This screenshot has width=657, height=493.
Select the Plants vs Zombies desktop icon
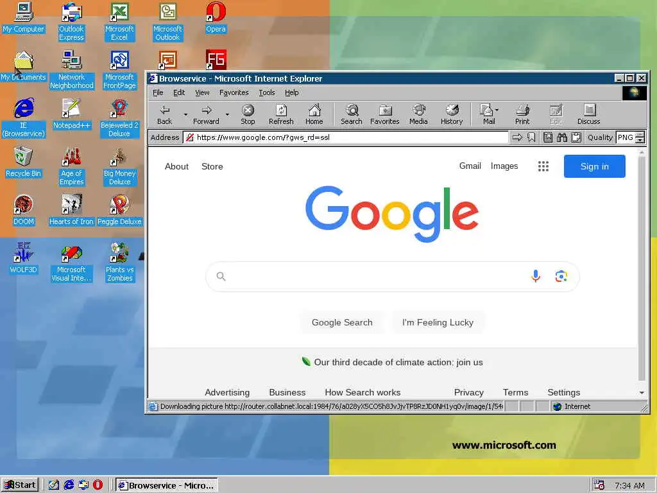click(119, 262)
